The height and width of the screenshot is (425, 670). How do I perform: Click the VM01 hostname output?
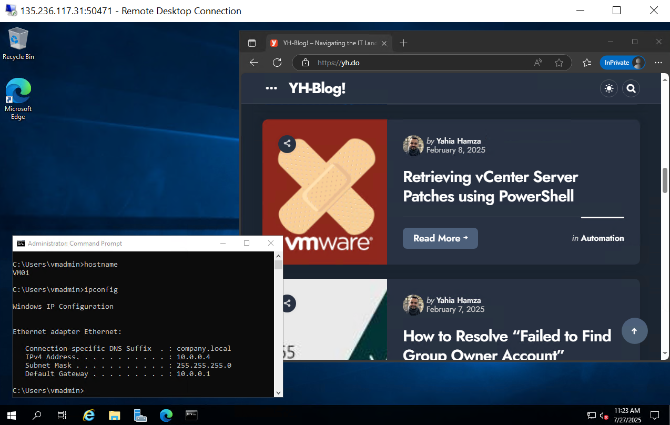pyautogui.click(x=21, y=272)
